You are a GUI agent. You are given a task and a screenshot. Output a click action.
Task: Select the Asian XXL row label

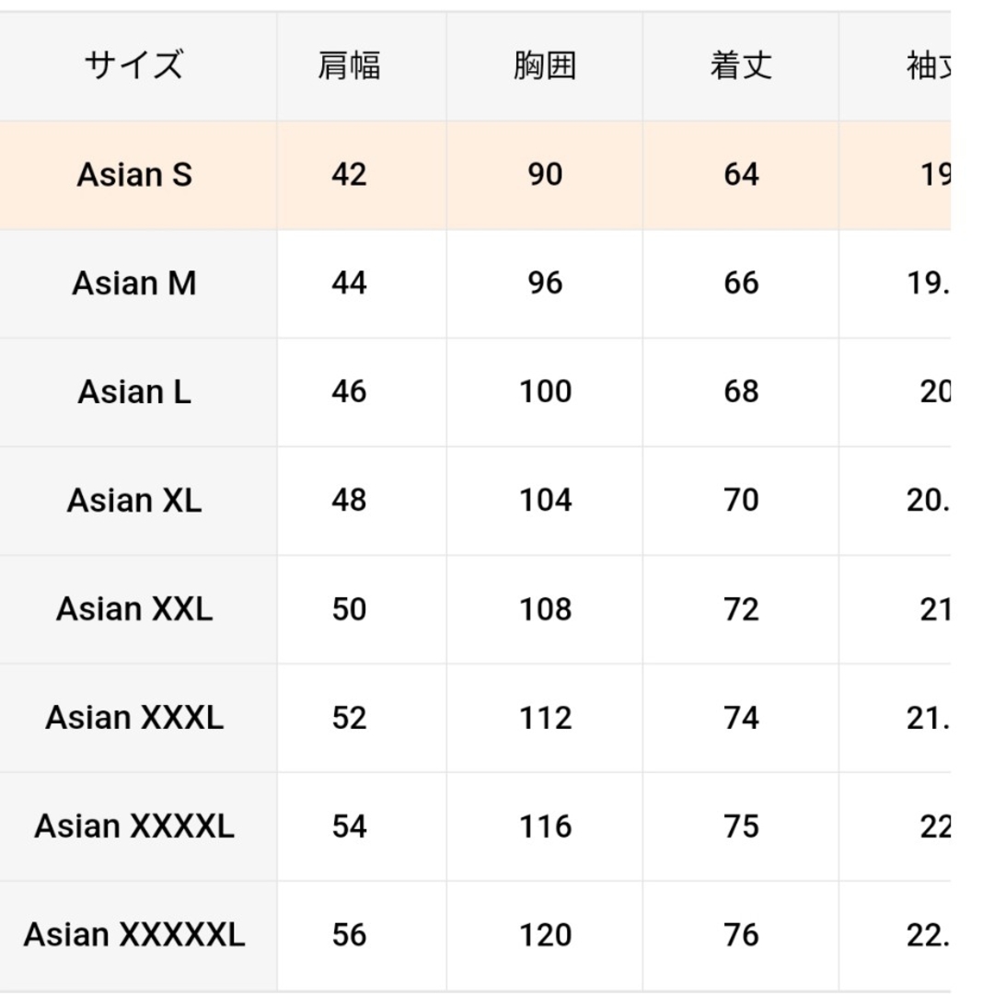134,609
